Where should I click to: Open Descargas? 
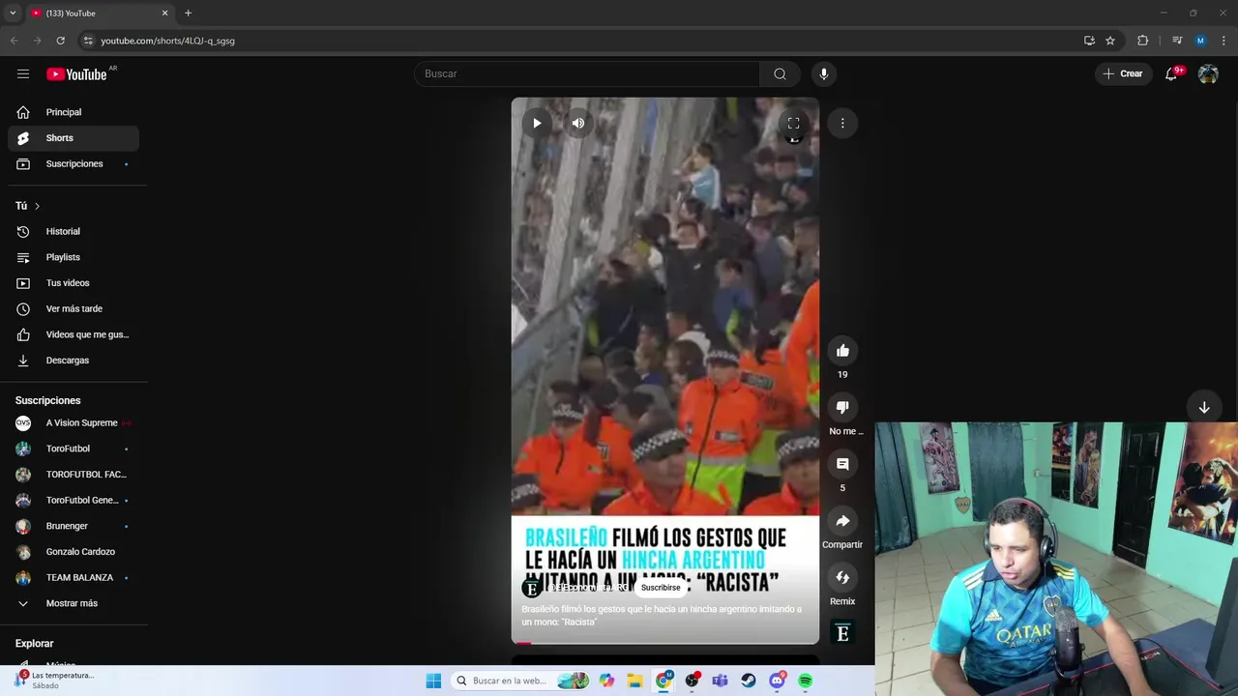point(74,361)
